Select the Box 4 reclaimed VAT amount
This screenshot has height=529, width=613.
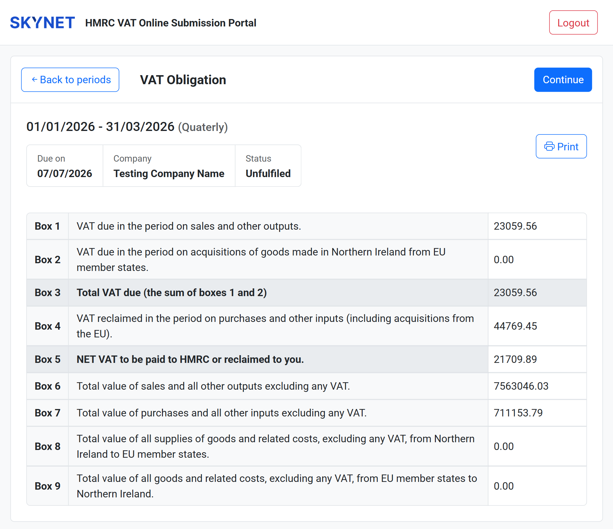click(515, 326)
